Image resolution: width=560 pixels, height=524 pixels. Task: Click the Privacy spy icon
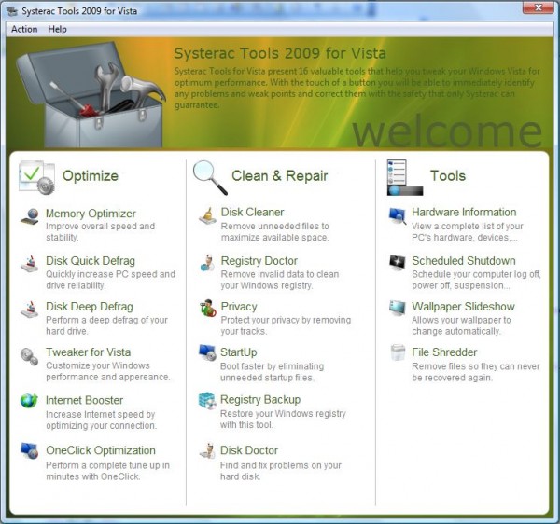[x=207, y=309]
